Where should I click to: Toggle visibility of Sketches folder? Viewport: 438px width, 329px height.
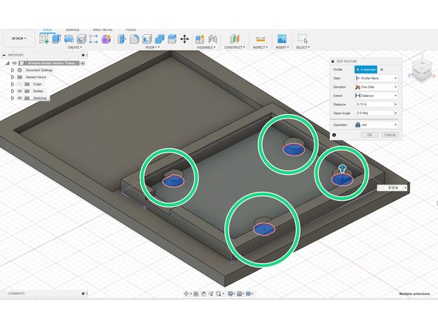point(19,99)
